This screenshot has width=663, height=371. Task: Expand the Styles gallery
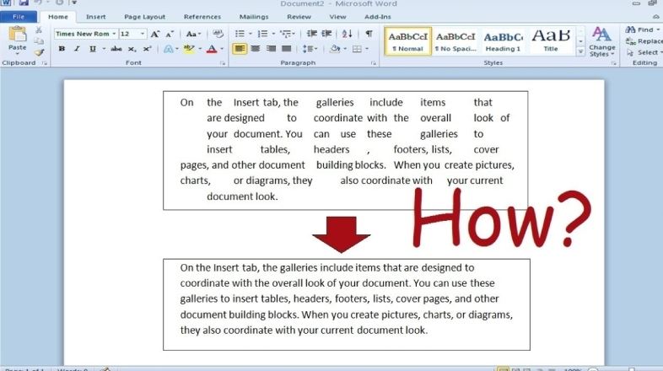coord(580,51)
